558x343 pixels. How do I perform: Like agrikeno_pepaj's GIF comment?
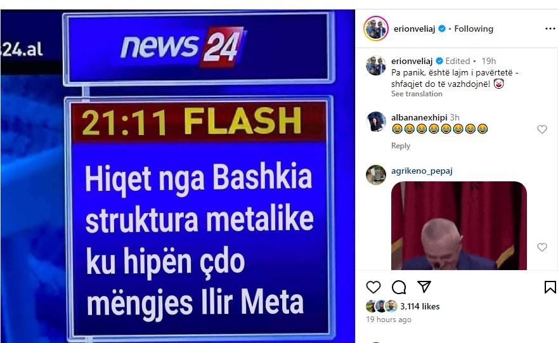click(542, 247)
